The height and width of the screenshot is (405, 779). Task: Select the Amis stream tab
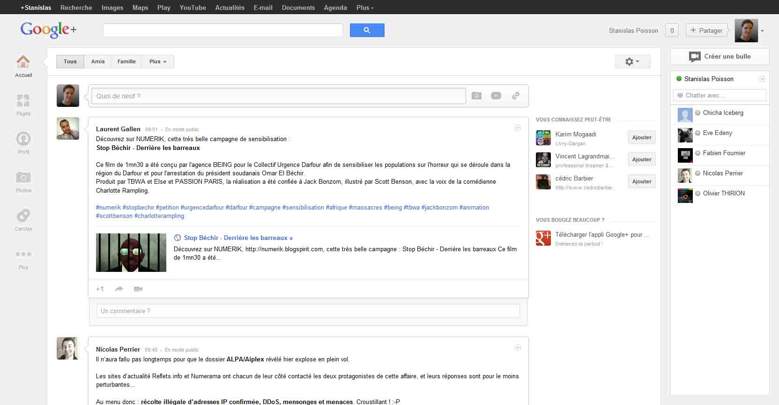pos(98,61)
